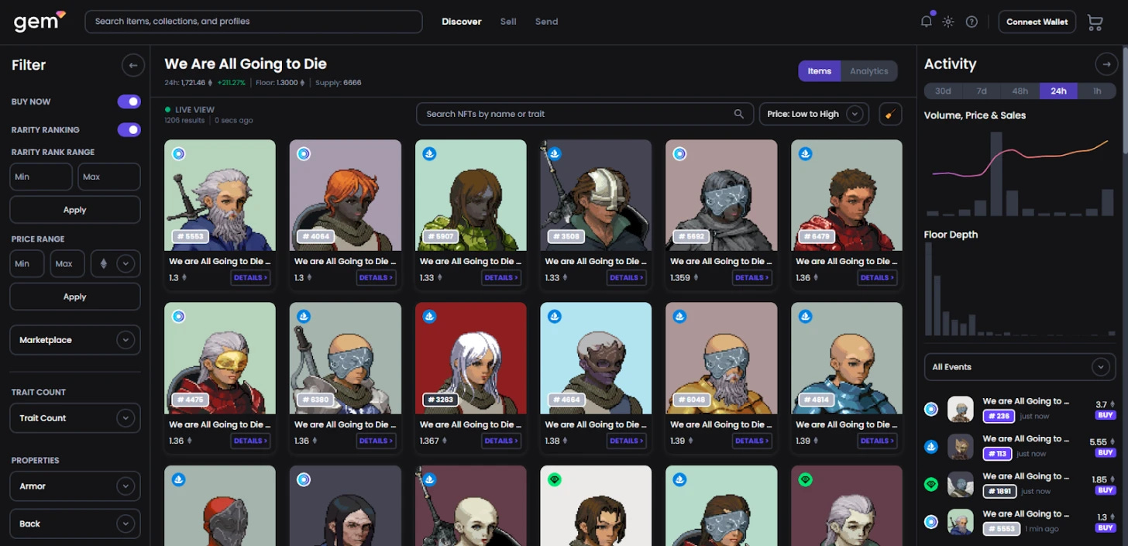This screenshot has height=546, width=1128.
Task: Click the Connect Wallet button
Action: click(x=1037, y=22)
